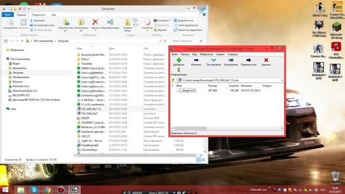This screenshot has width=345, height=194.
Task: Click the Извлечь (Extract) button in 7-Zip
Action: (196, 62)
